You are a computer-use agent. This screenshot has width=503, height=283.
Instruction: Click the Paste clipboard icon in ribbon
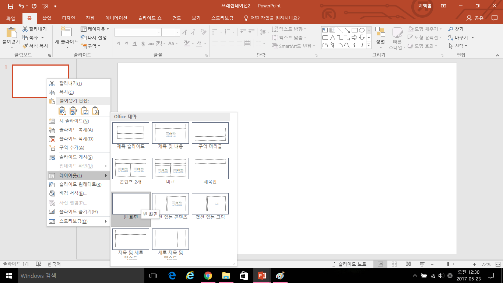[x=11, y=32]
